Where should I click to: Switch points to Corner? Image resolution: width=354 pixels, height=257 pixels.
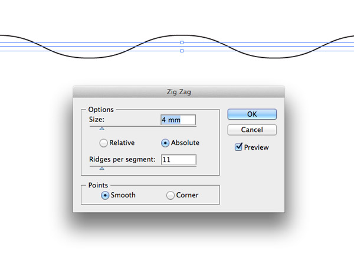pyautogui.click(x=171, y=195)
